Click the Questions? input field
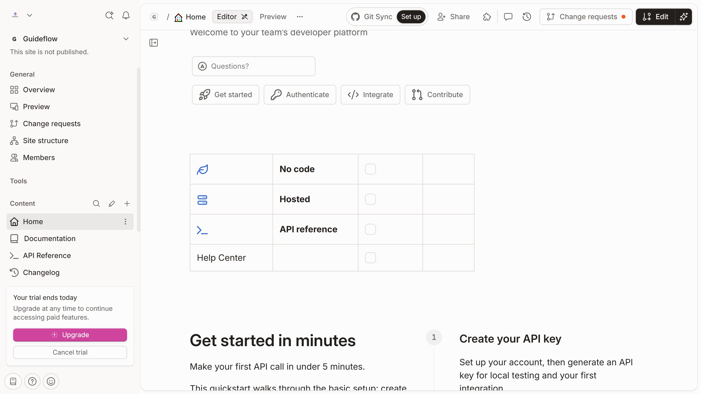 (254, 66)
